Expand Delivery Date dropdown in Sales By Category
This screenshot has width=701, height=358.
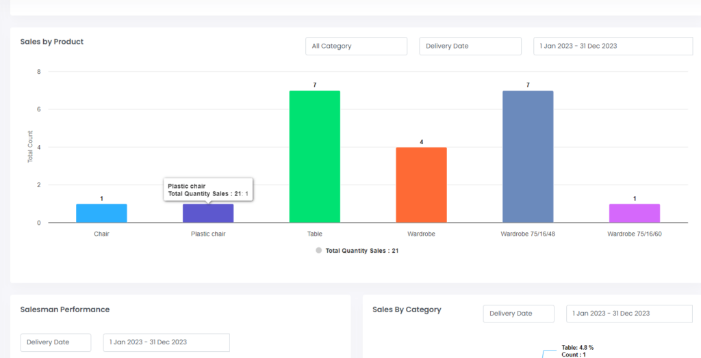pyautogui.click(x=518, y=314)
